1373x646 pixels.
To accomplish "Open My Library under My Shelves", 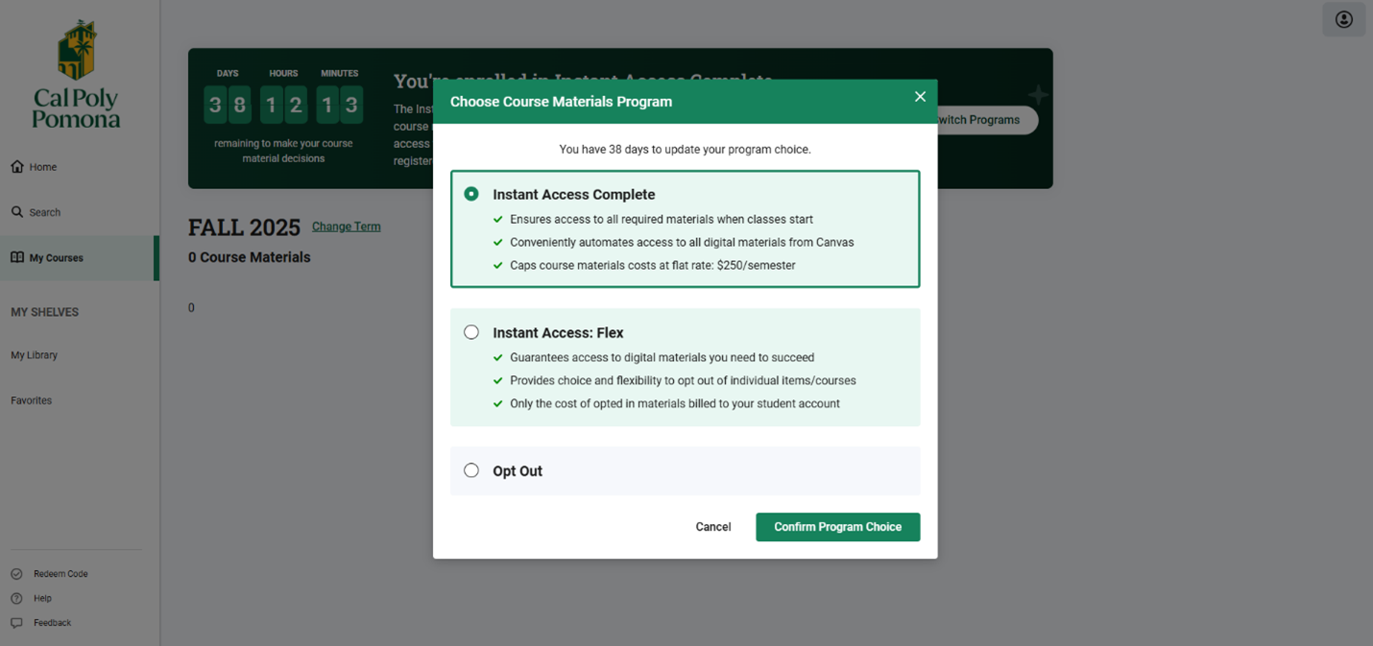I will [x=34, y=354].
